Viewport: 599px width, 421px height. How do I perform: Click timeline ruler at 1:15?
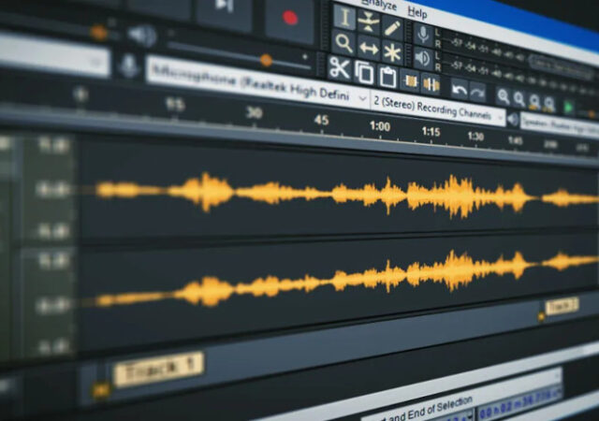pyautogui.click(x=431, y=132)
